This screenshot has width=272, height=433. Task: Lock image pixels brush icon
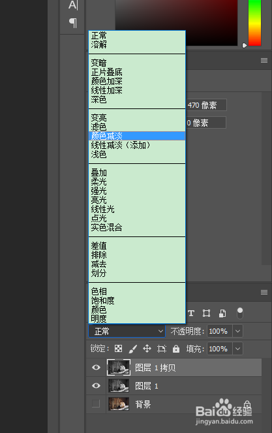pos(132,349)
